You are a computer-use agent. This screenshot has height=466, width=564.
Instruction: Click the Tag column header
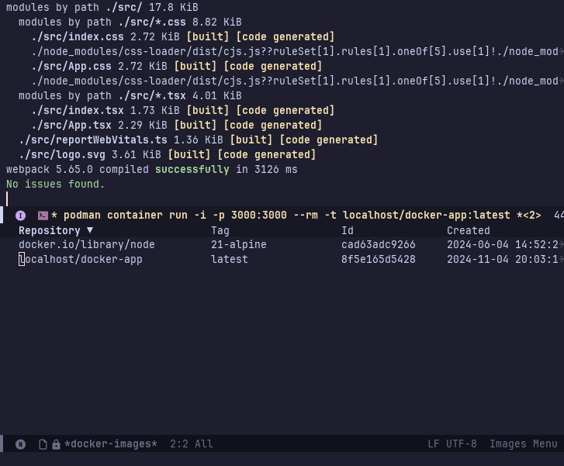click(220, 230)
